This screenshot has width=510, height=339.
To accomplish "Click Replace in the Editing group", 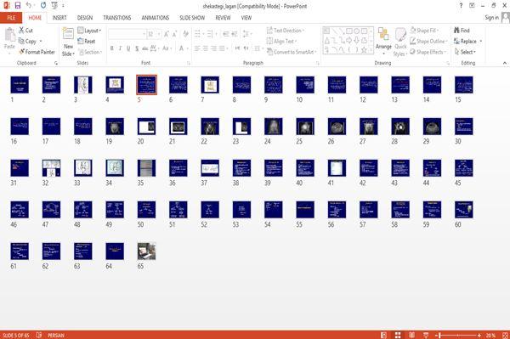I will point(467,42).
